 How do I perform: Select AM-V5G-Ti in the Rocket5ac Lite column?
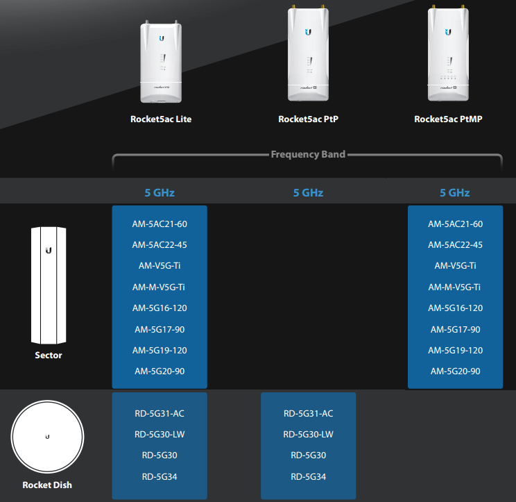tap(160, 265)
